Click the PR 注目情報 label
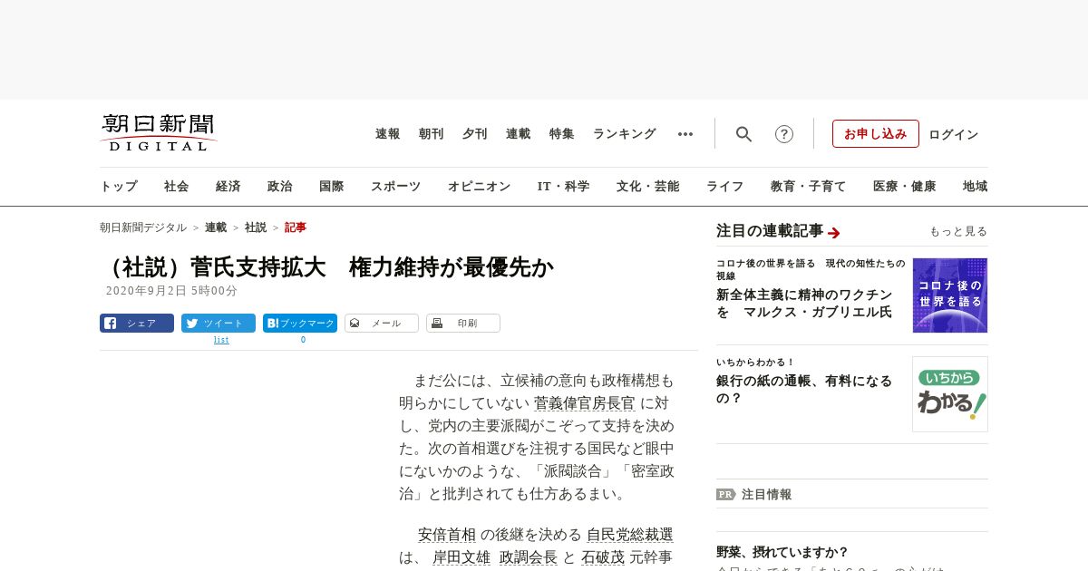 pyautogui.click(x=754, y=495)
